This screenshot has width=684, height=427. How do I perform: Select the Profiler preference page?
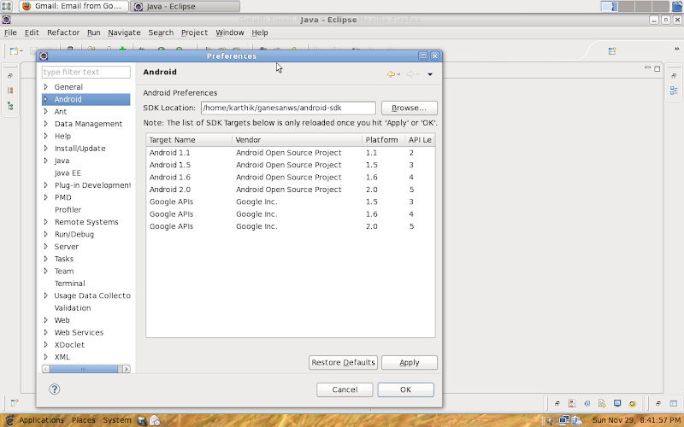68,209
